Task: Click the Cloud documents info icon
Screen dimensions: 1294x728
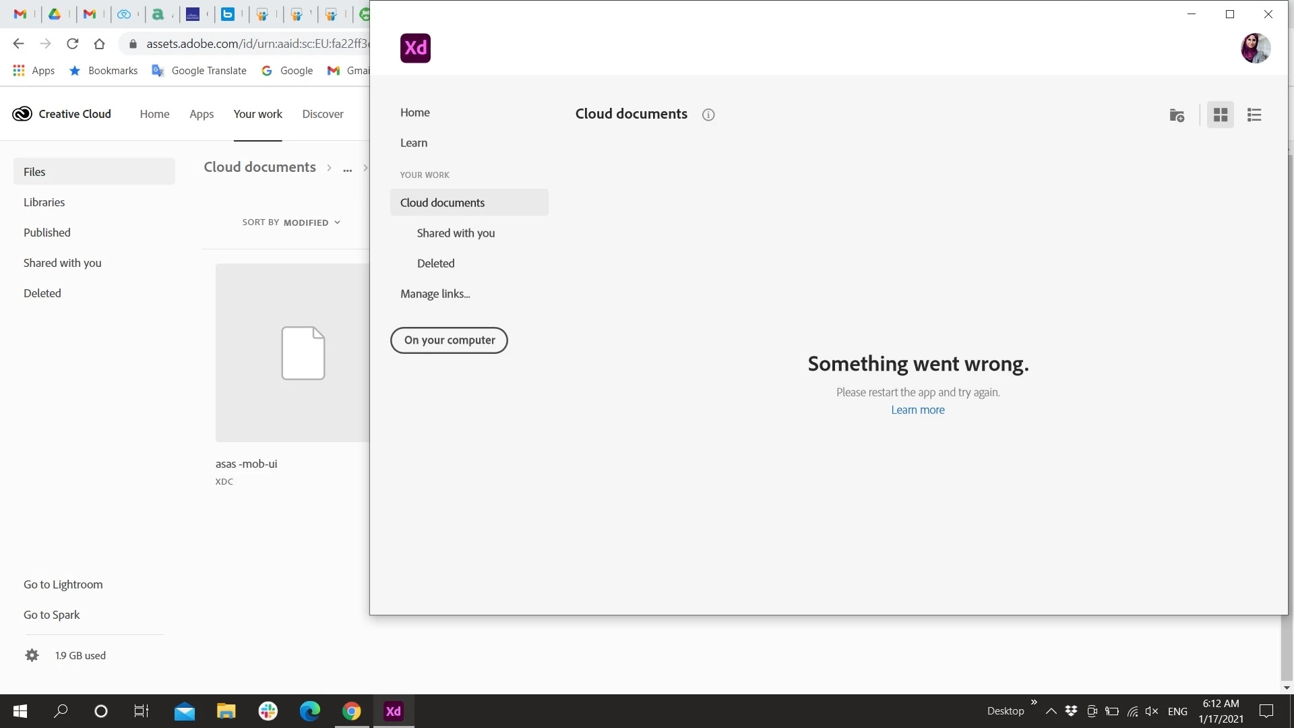Action: coord(708,115)
